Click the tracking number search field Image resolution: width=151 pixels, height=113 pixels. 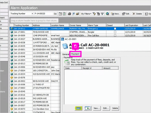click(x=44, y=14)
